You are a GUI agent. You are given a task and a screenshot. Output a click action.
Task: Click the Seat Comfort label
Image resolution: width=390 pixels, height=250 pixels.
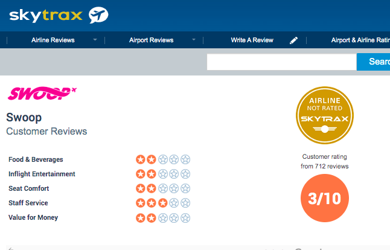[28, 188]
